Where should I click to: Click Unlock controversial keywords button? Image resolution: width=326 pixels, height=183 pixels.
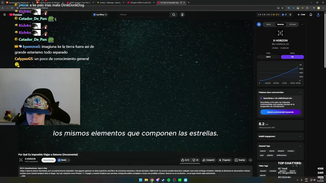click(x=280, y=112)
